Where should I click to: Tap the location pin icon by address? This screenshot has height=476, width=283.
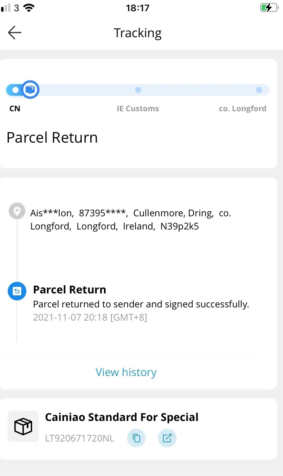point(17,211)
